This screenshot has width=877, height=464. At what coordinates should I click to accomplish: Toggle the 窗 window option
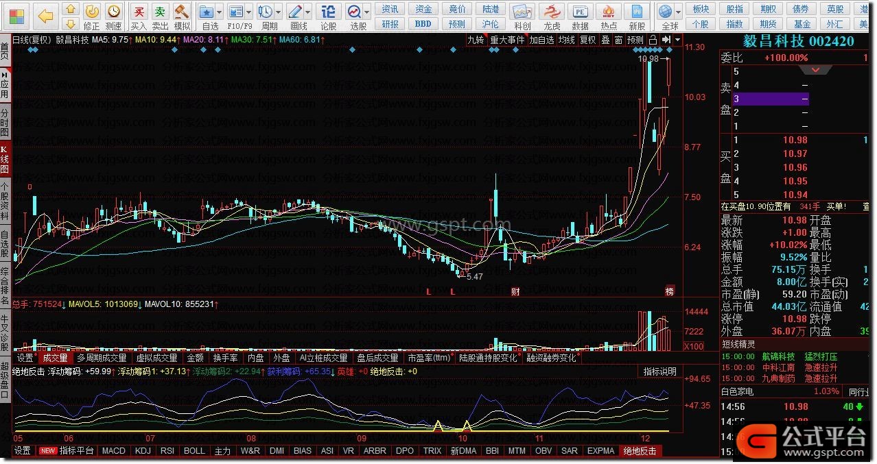tap(619, 40)
